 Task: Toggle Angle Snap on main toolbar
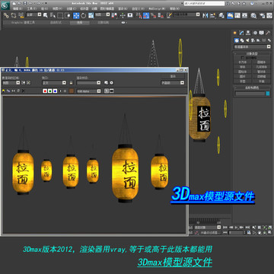click(146, 15)
